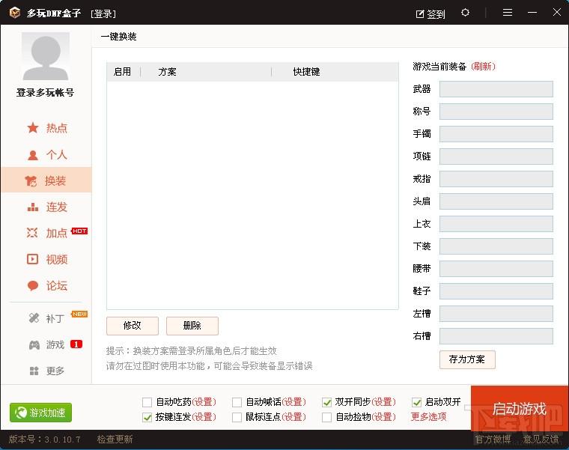Click the 更多选项 link

click(x=428, y=416)
